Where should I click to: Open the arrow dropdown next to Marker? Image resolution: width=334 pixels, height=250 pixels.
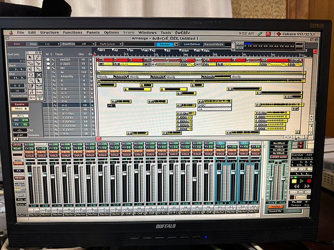tap(176, 45)
